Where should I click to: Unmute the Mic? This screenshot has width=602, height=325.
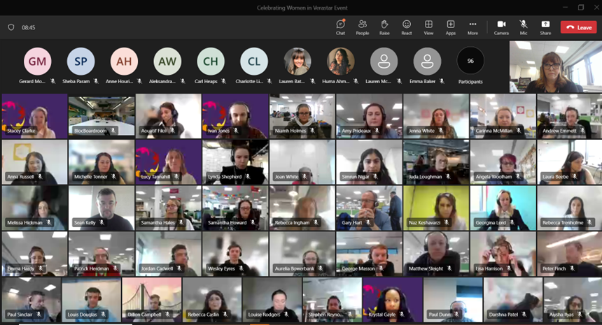524,27
